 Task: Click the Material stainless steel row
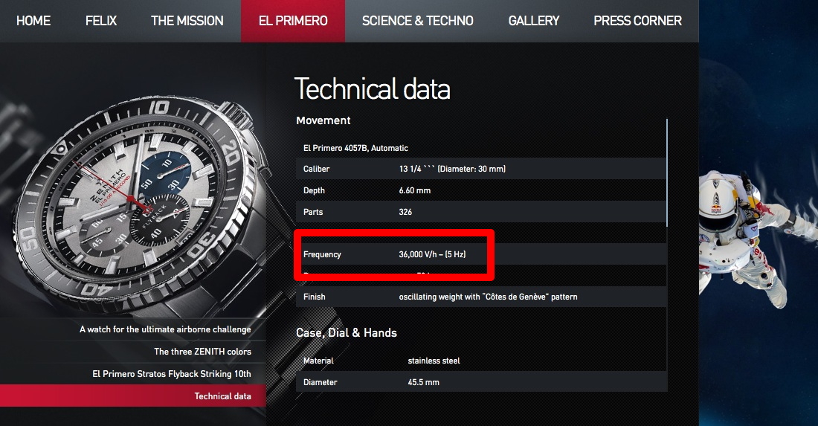click(x=480, y=361)
